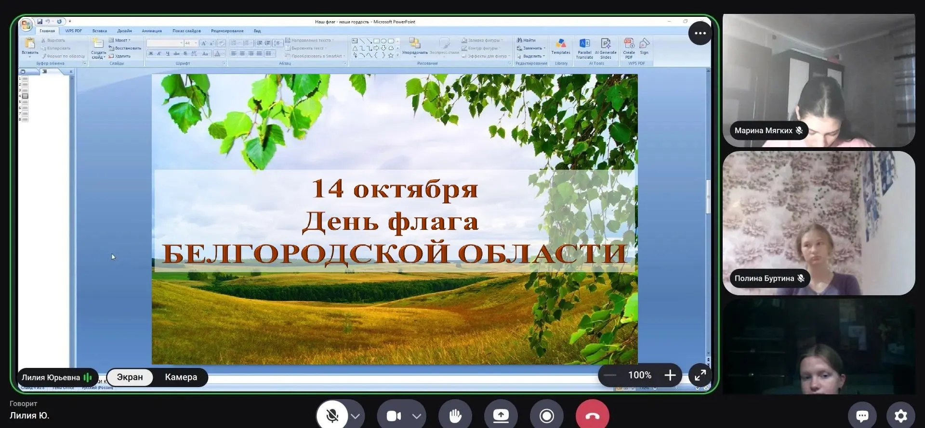The height and width of the screenshot is (428, 925).
Task: Click Parallel Translate tool
Action: [584, 48]
